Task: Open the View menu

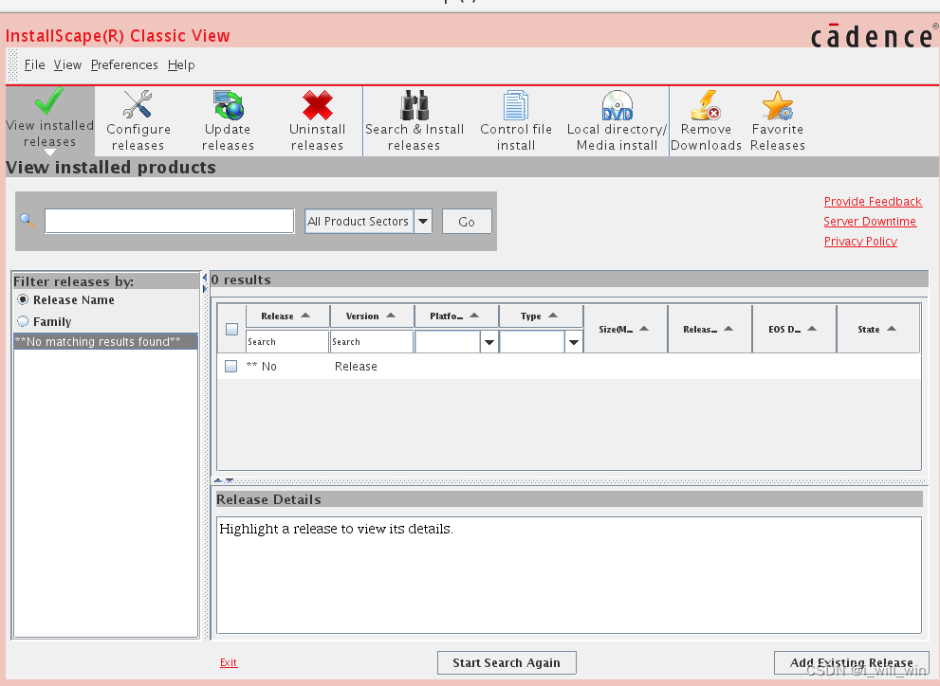Action: pos(67,64)
